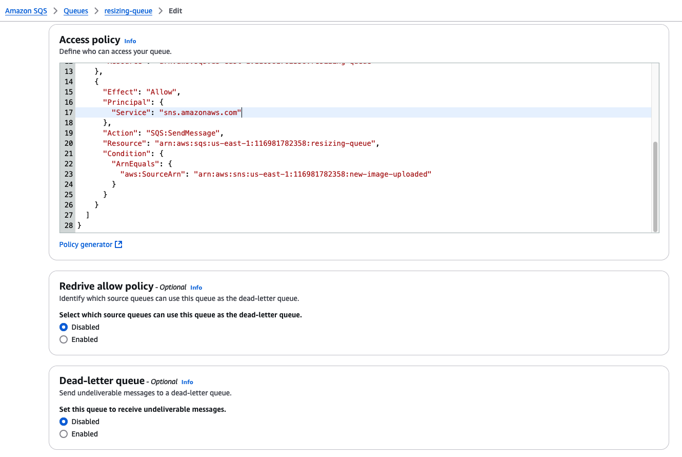Screen dimensions: 682x457
Task: Click the access policy editor vertical scrollbar
Action: (x=655, y=187)
